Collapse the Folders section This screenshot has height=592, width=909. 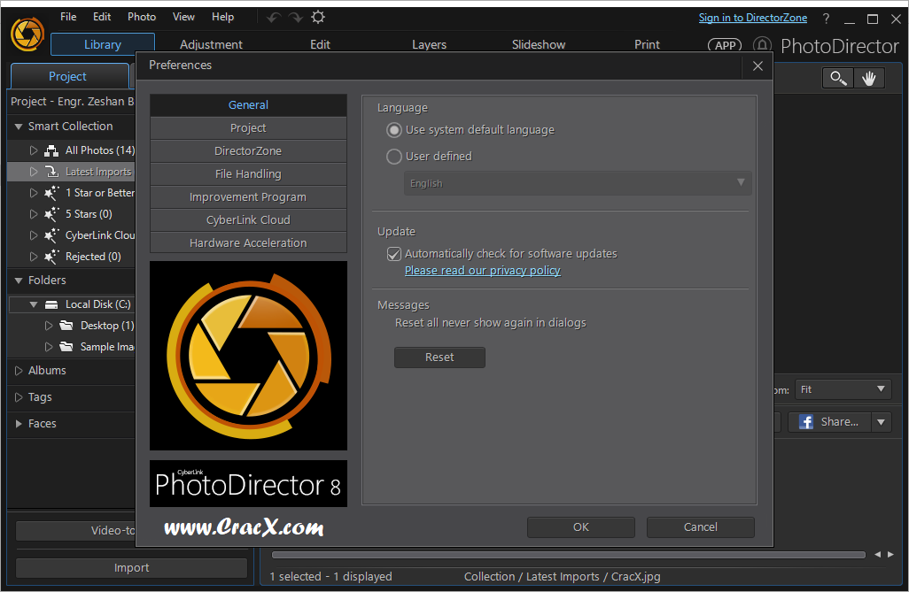[x=19, y=281]
